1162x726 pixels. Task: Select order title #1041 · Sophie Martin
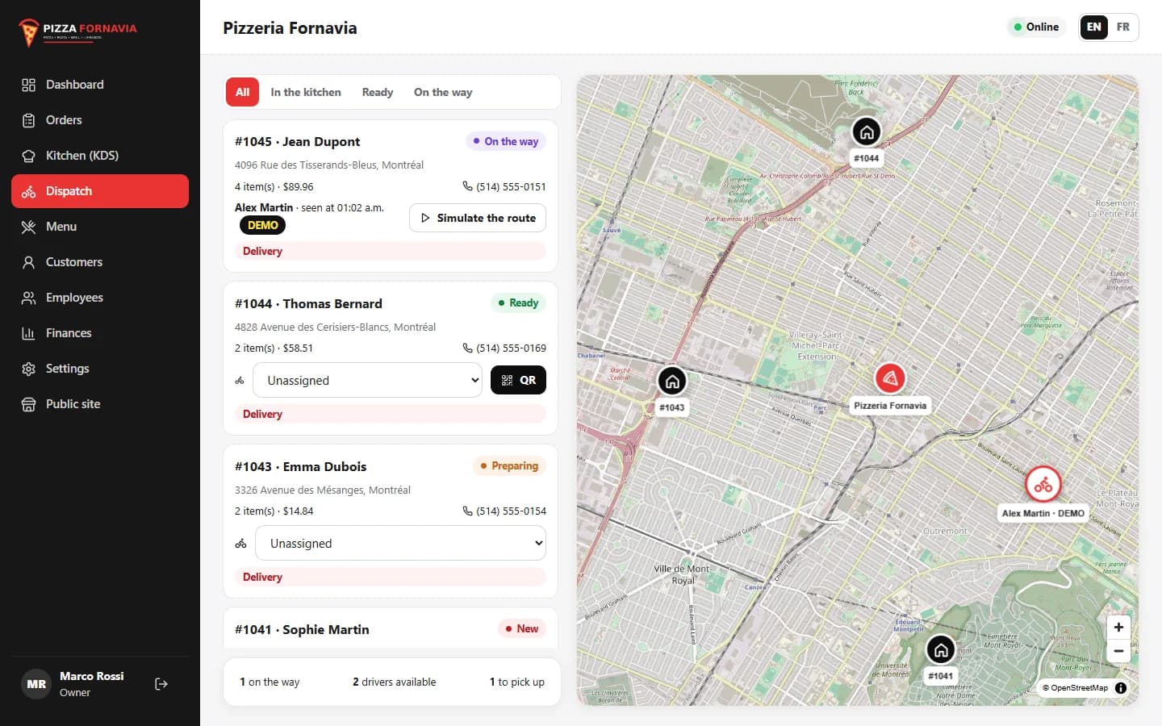[302, 629]
